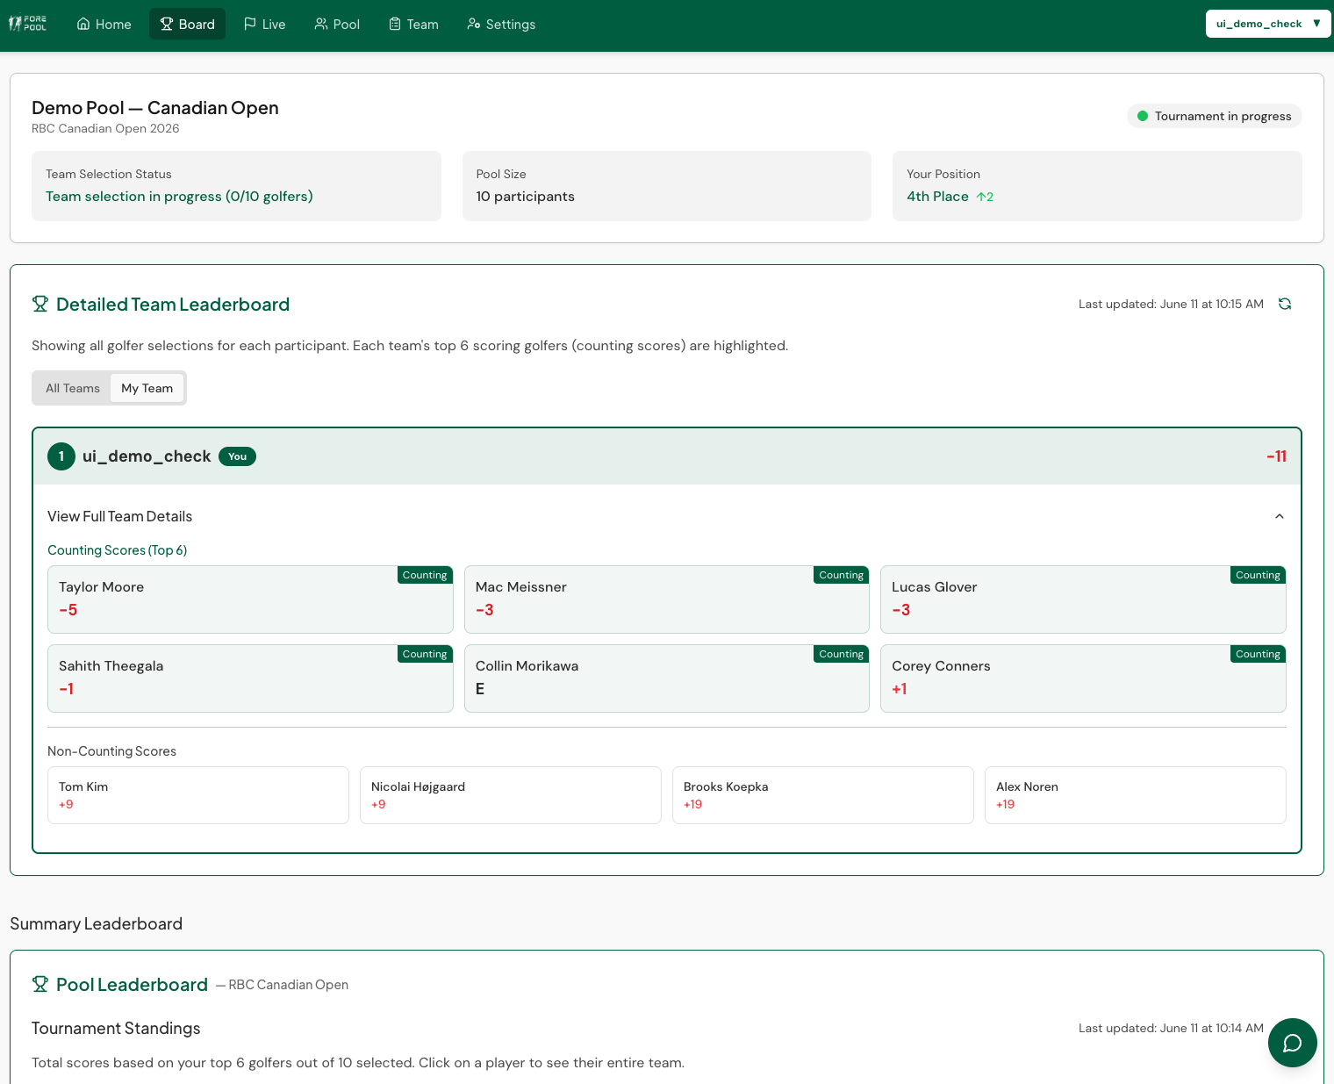The height and width of the screenshot is (1084, 1334).
Task: Click the -11 team total score
Action: [1276, 456]
